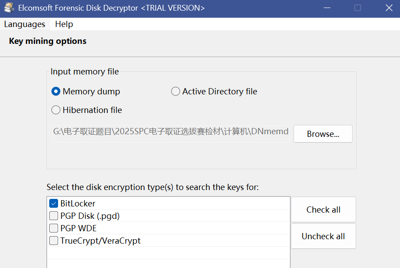Click the maximize window icon
This screenshot has width=400, height=268.
(x=357, y=8)
